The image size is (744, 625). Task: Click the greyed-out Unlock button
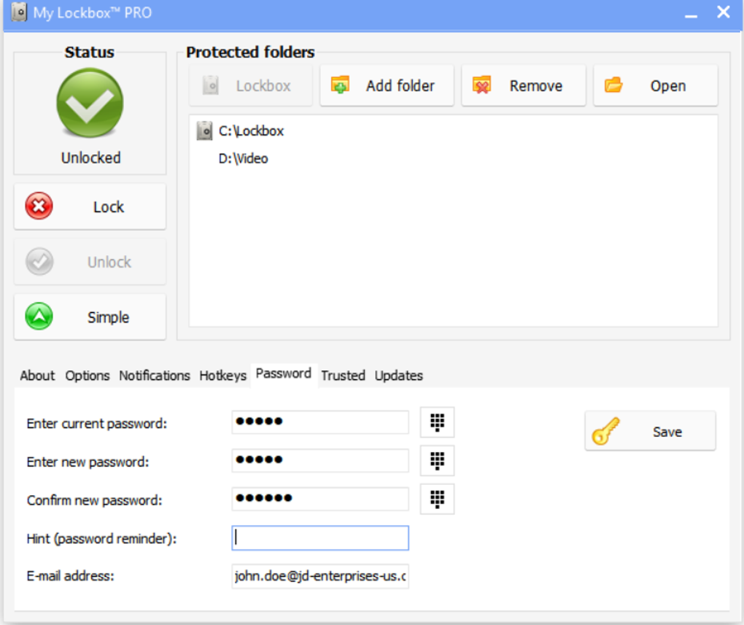(90, 262)
